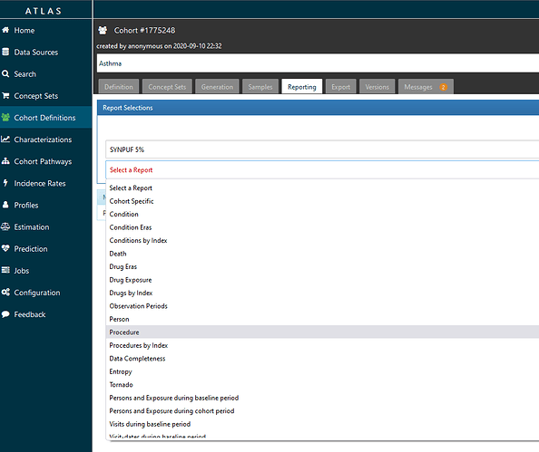Open Configuration gears icon

[5, 292]
